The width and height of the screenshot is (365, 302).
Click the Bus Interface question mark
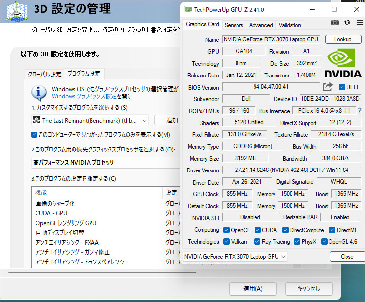pos(360,111)
